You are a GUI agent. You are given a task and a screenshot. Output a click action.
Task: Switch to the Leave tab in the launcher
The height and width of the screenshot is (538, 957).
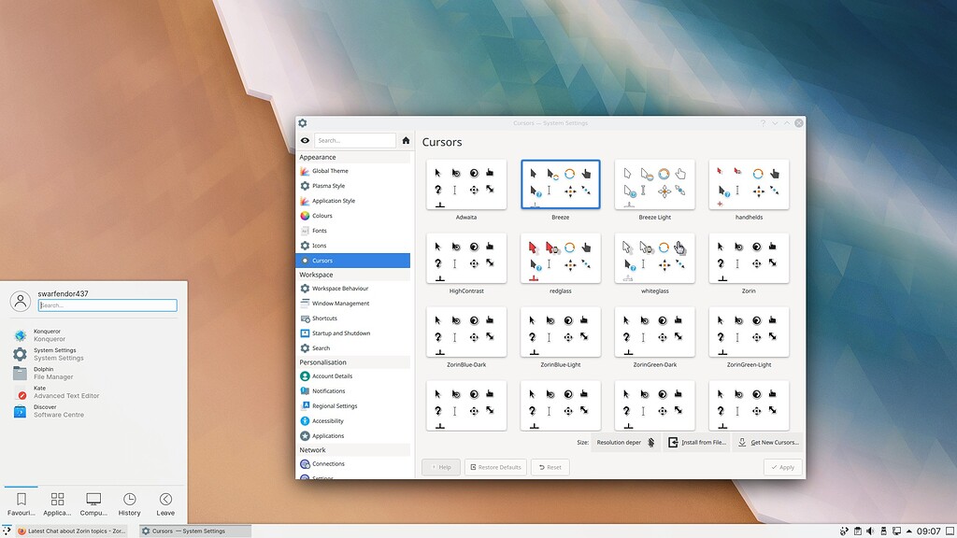click(165, 503)
